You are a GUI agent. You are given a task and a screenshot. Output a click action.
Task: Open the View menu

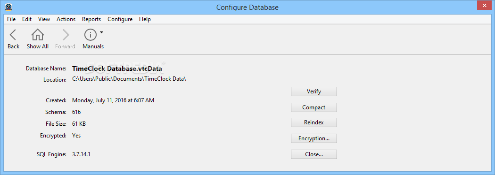(x=44, y=19)
